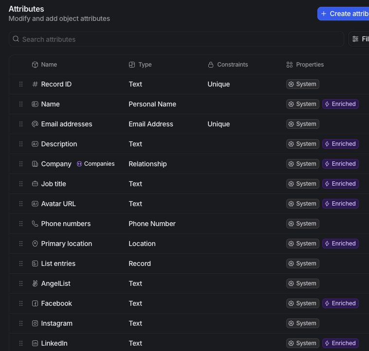Select the Record ID attribute name
The height and width of the screenshot is (351, 369).
click(56, 84)
